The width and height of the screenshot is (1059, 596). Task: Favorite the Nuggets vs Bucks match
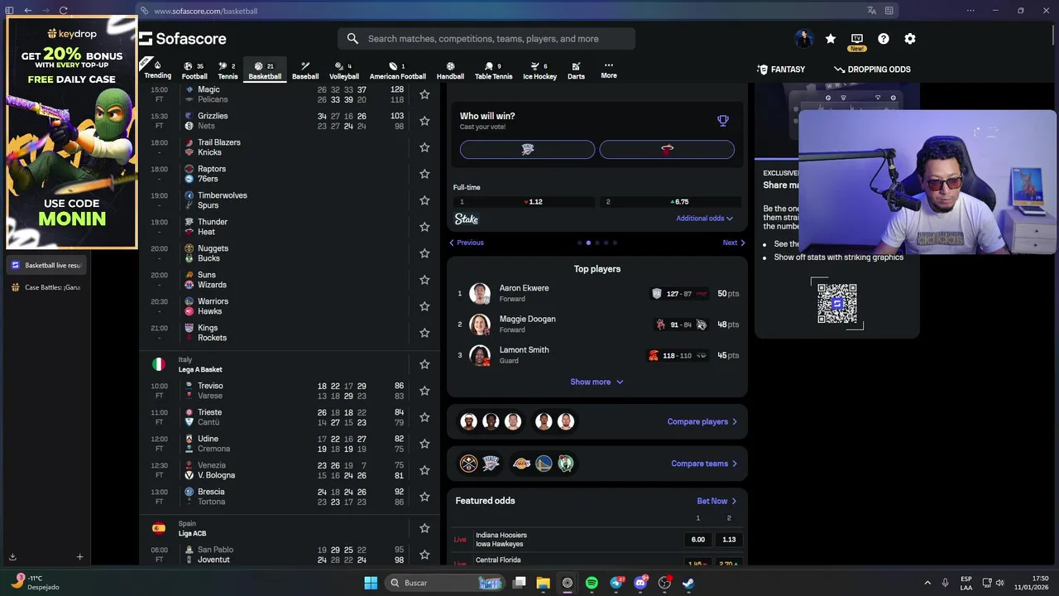(x=424, y=253)
